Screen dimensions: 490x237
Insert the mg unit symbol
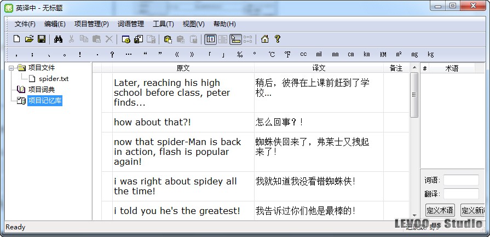pos(414,54)
